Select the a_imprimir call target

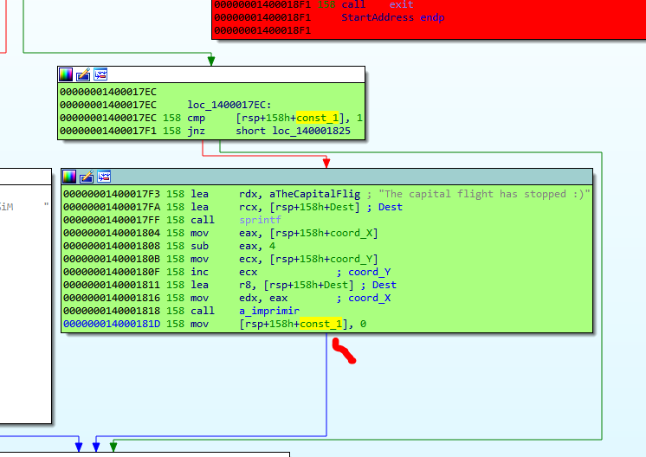pyautogui.click(x=265, y=311)
